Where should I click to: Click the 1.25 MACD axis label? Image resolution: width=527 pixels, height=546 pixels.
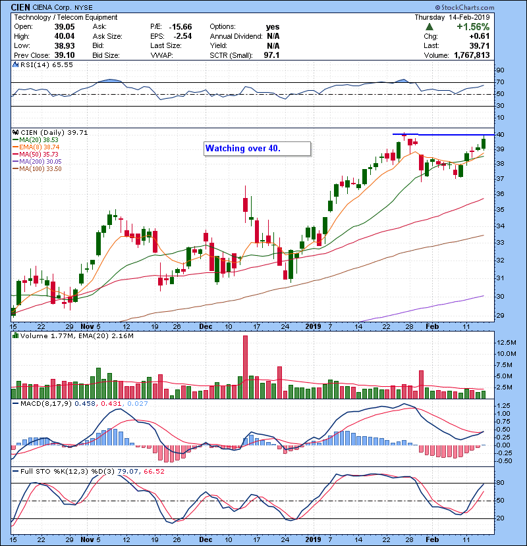(x=503, y=406)
